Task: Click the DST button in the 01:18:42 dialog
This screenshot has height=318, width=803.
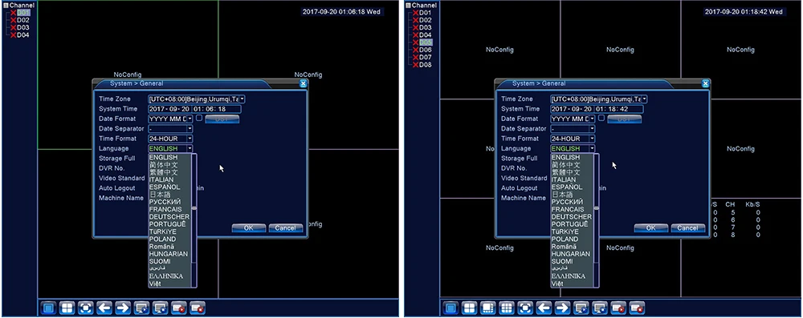Action: (625, 119)
